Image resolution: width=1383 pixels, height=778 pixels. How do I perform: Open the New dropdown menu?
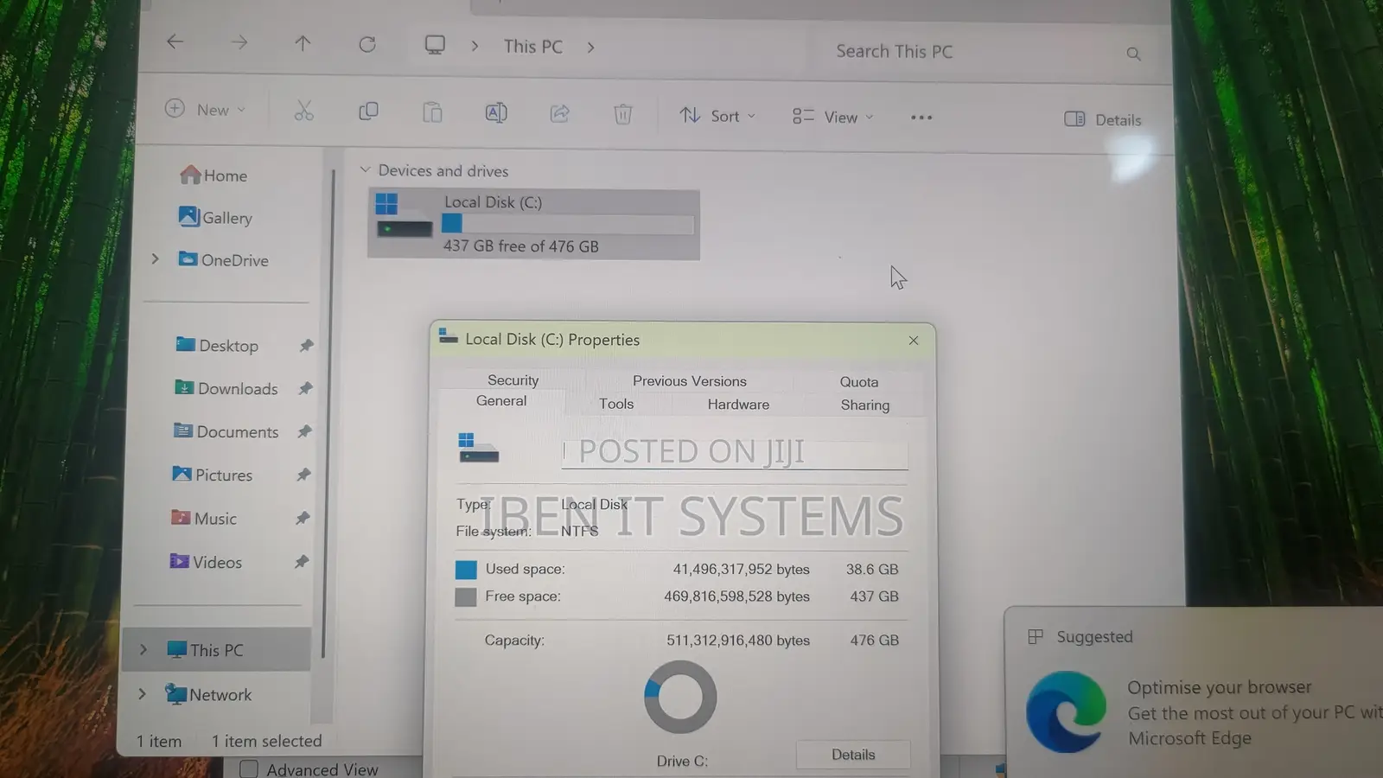pos(206,109)
